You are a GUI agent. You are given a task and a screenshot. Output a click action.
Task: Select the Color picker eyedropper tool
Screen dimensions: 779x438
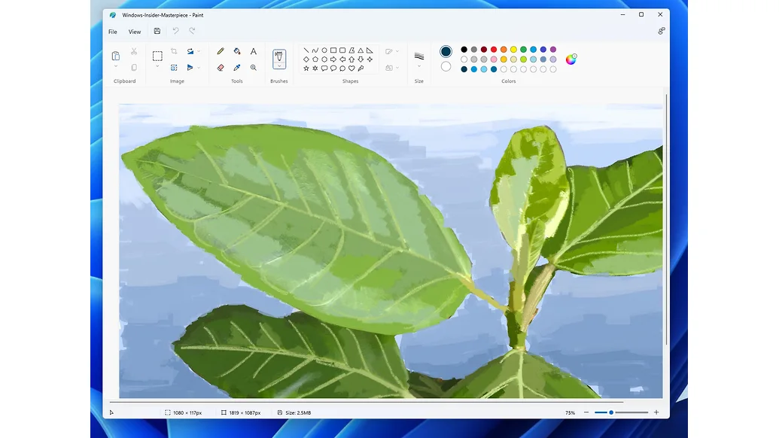coord(237,68)
